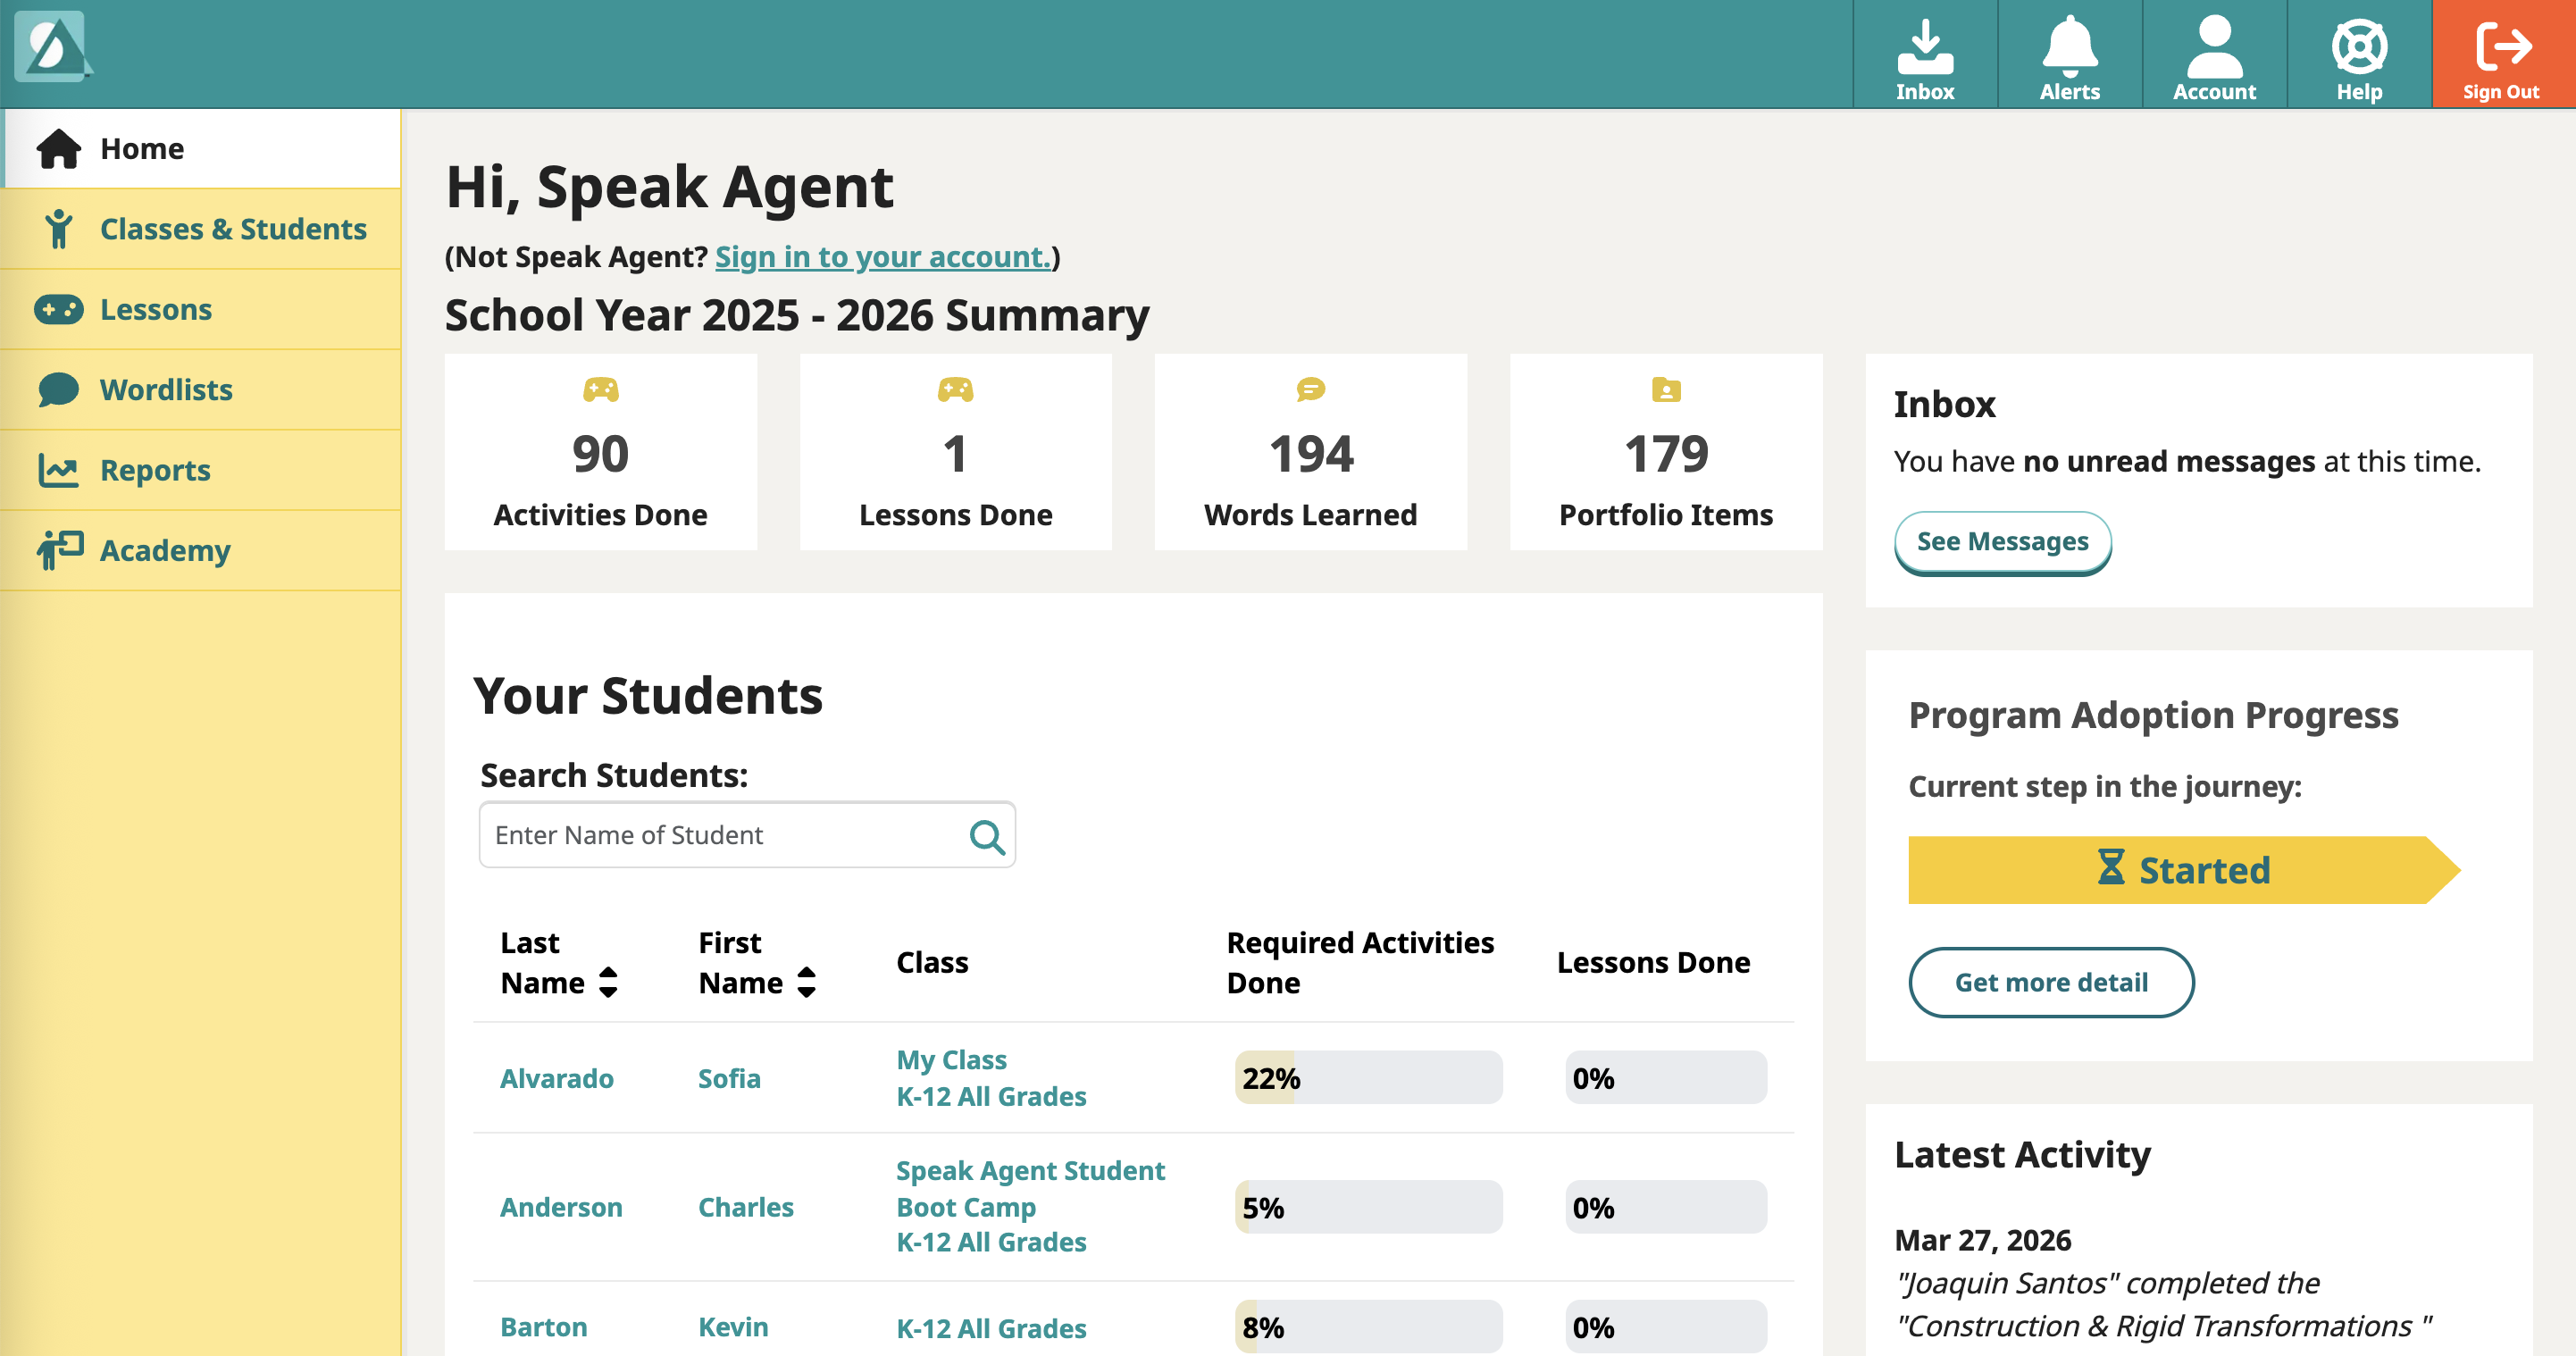
Task: Open Reports via the chart icon
Action: (59, 469)
